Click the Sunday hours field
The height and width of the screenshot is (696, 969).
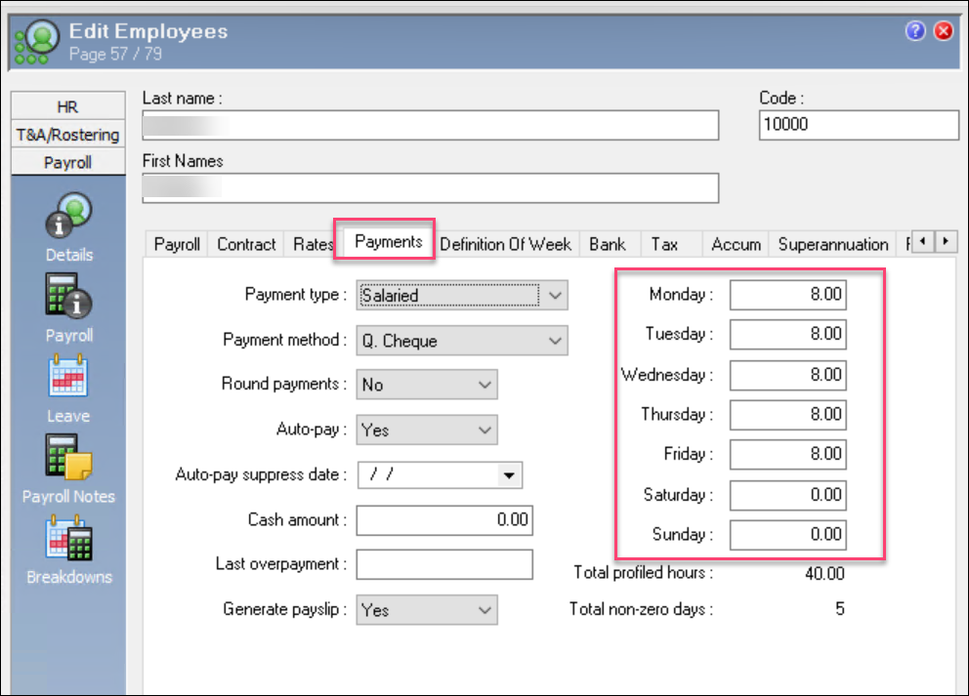pos(788,534)
